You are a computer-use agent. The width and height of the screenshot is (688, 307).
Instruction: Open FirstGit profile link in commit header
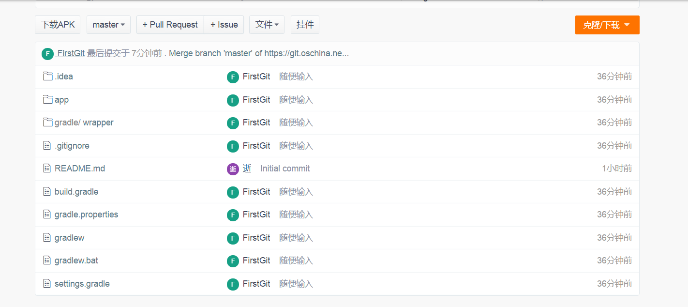click(71, 53)
